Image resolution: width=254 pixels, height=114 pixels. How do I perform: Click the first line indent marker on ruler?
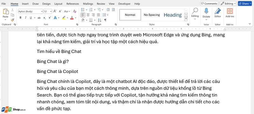(x=37, y=27)
